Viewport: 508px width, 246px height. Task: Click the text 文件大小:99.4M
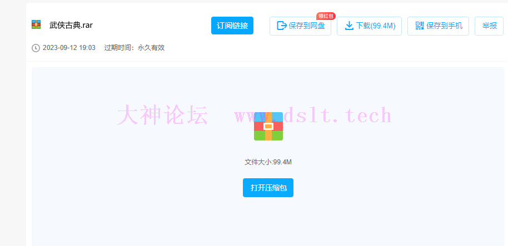268,162
